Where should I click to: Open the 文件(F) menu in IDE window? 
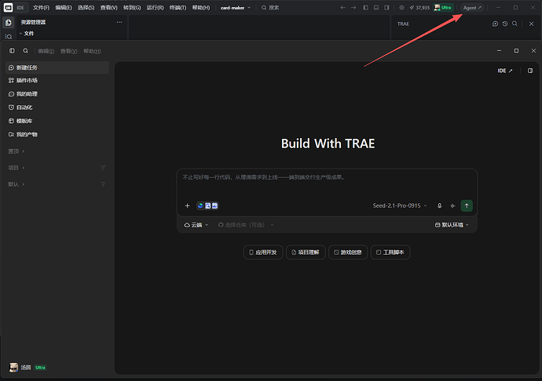point(41,8)
